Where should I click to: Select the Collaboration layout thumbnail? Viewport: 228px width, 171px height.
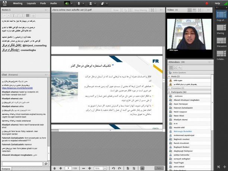221,54
